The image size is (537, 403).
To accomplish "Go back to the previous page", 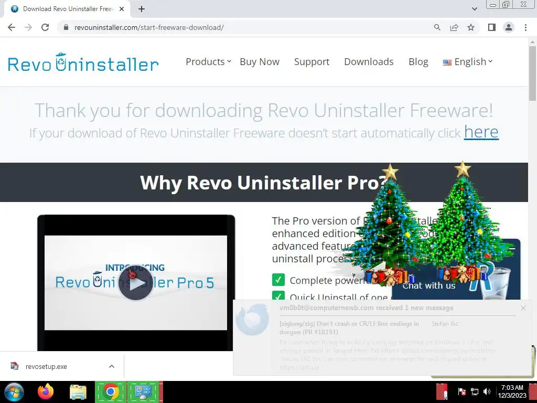I will click(12, 27).
